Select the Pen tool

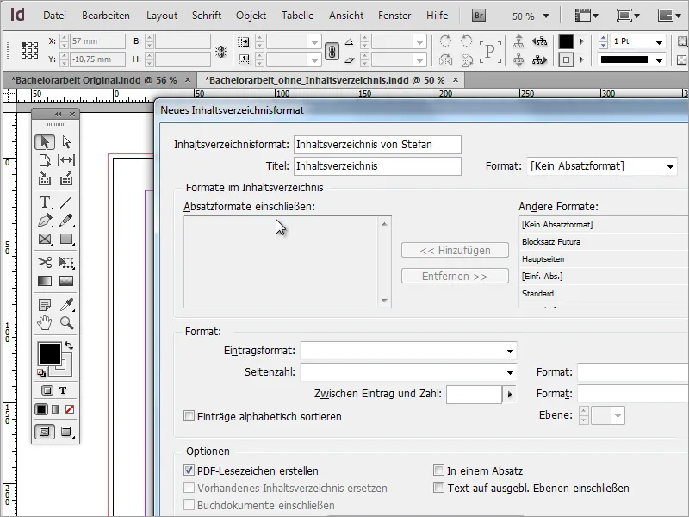click(45, 221)
